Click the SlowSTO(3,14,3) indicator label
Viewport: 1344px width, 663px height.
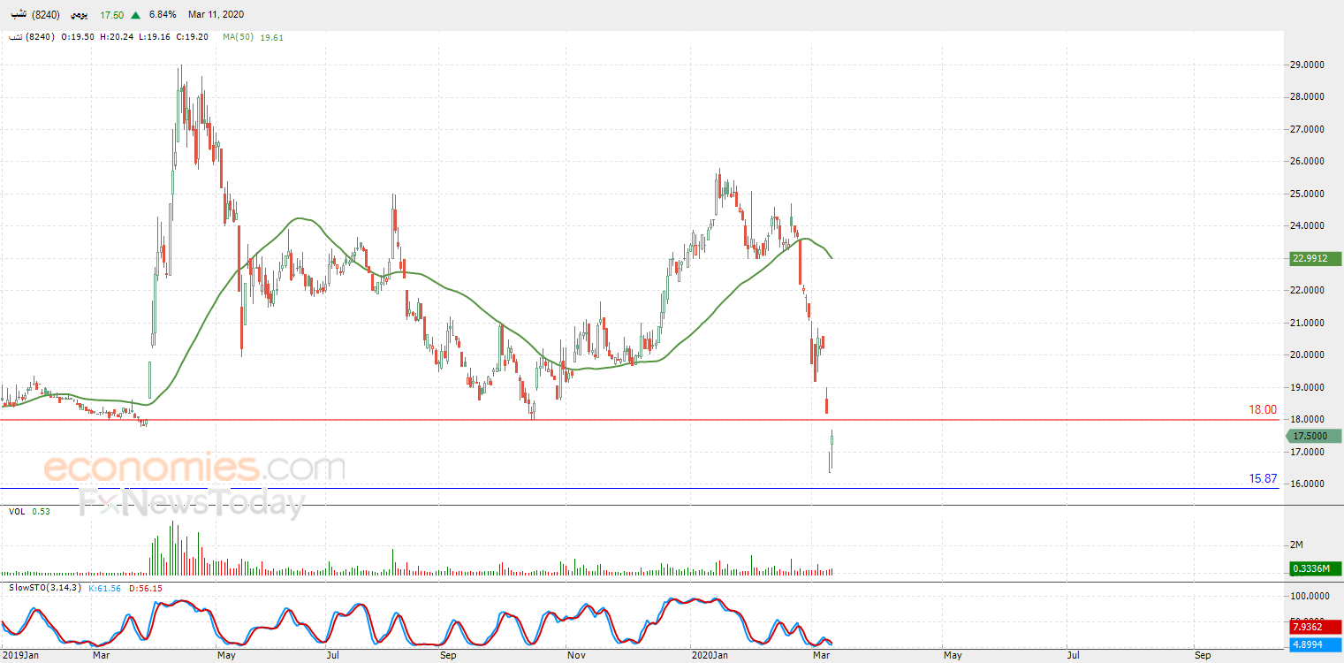[x=45, y=588]
